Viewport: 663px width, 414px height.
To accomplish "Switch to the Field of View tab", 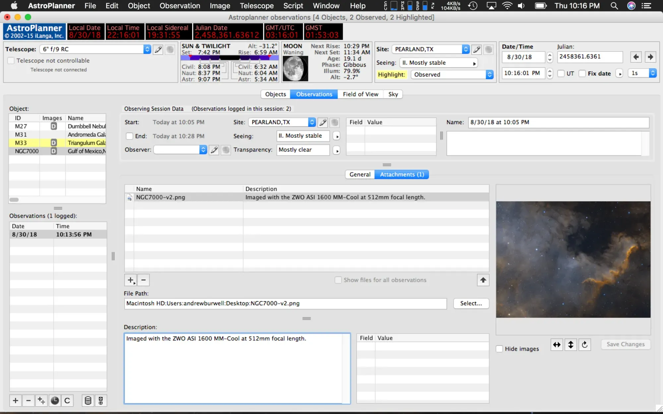I will click(360, 94).
